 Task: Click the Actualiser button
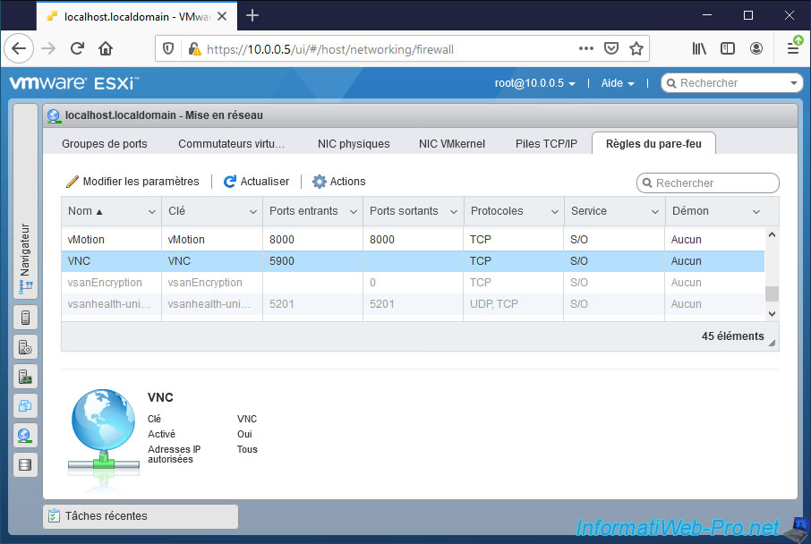point(256,182)
